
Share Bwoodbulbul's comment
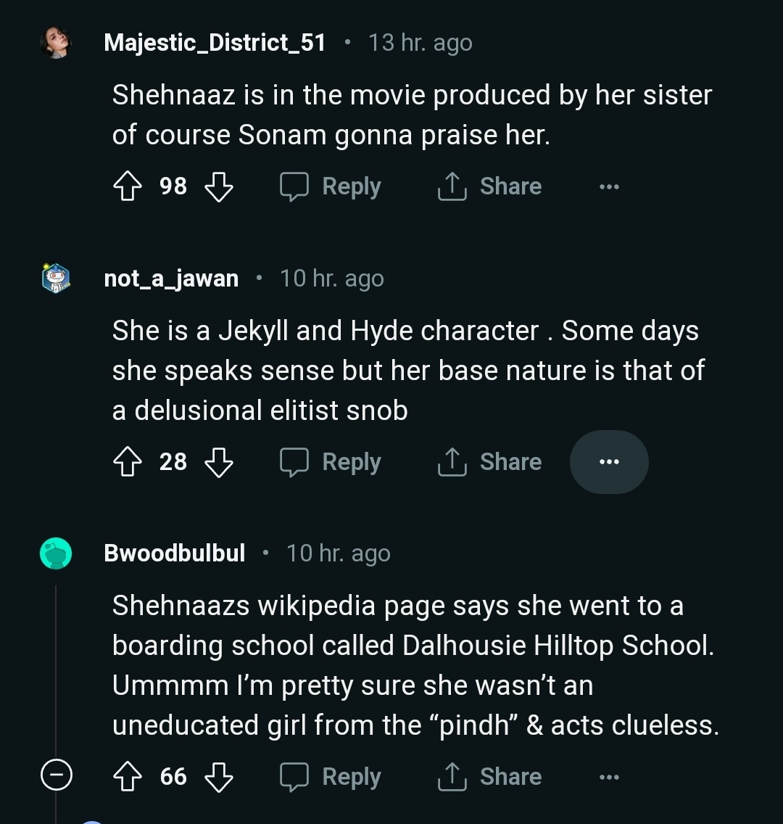coord(490,777)
